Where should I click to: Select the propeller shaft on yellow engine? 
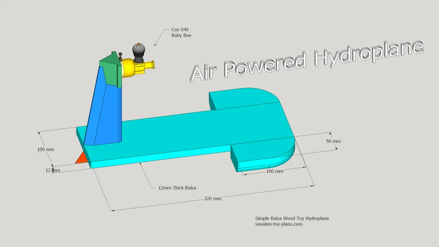151,64
